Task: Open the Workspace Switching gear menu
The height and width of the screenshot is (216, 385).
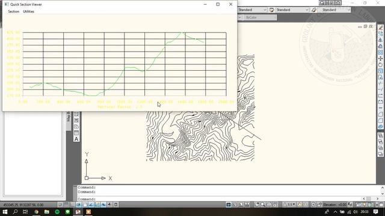Action: click(x=313, y=205)
